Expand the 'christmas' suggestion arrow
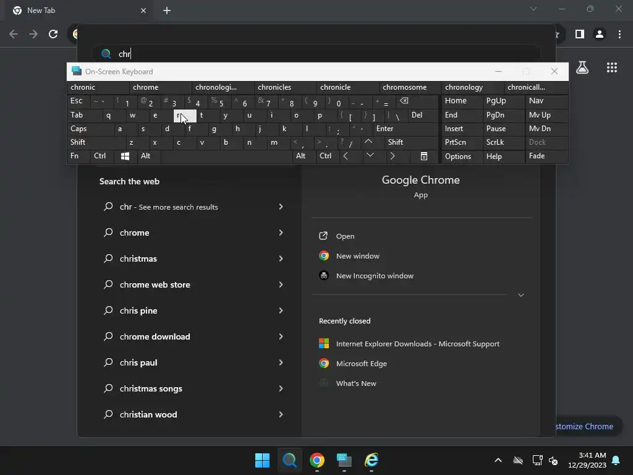This screenshot has width=633, height=475. pyautogui.click(x=281, y=259)
